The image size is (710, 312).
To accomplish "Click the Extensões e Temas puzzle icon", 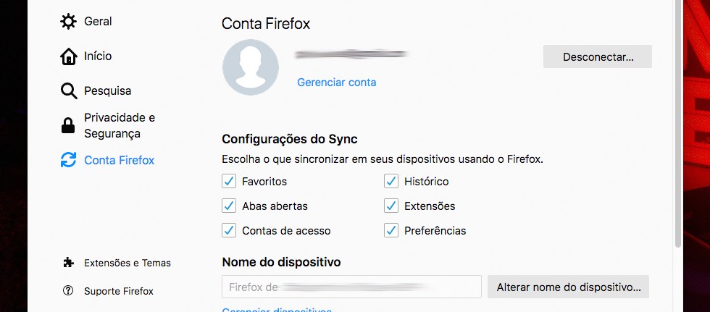I will [x=68, y=263].
